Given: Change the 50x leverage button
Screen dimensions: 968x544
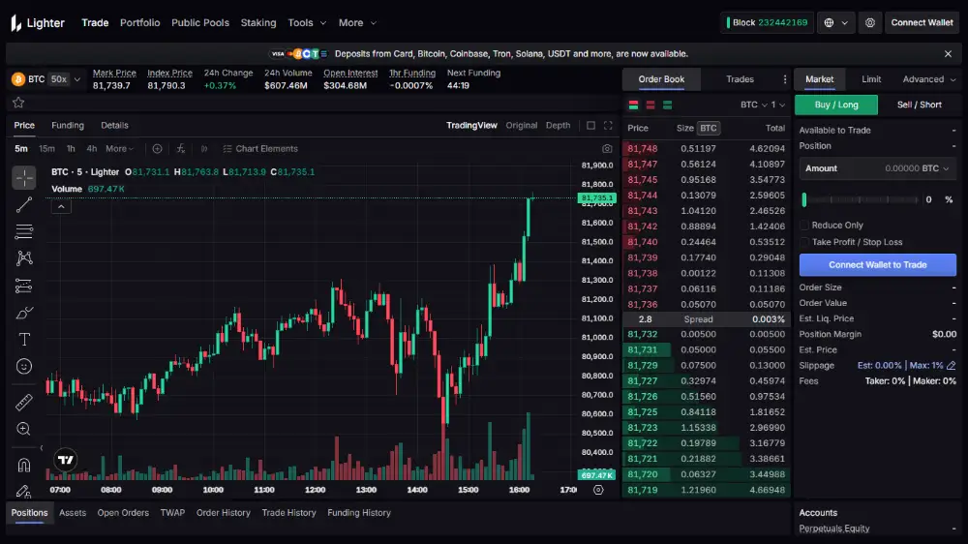Looking at the screenshot, I should point(59,79).
